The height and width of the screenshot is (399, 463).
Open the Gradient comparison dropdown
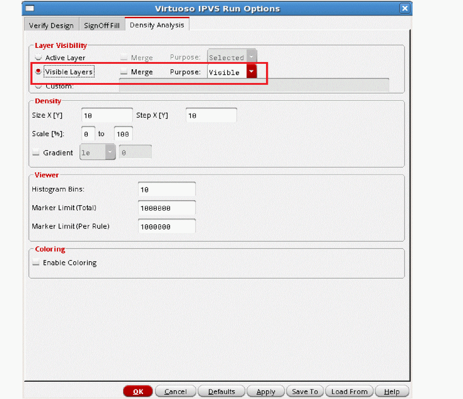(x=97, y=152)
